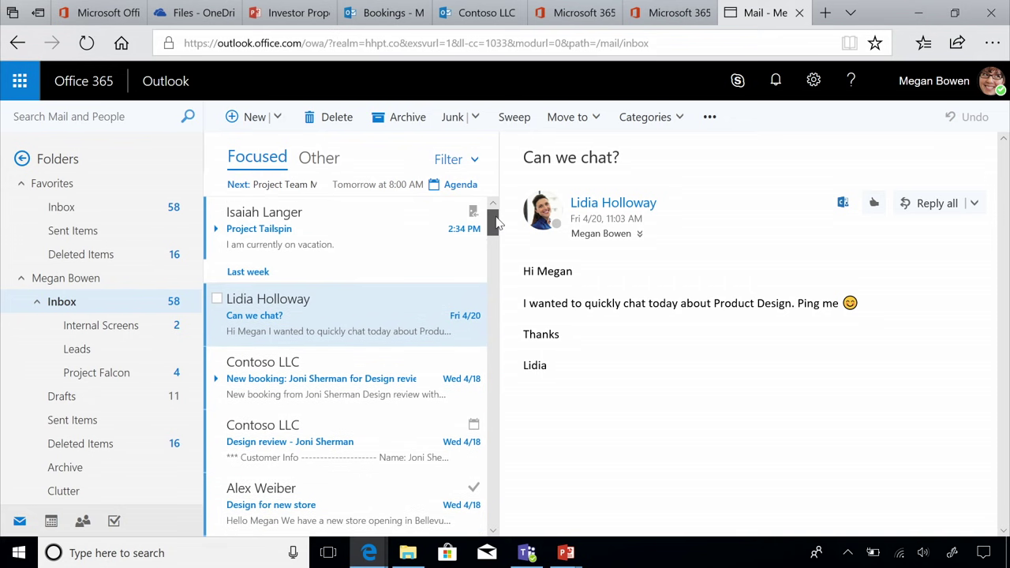Open the Categories dropdown menu
This screenshot has height=568, width=1010.
click(x=651, y=117)
